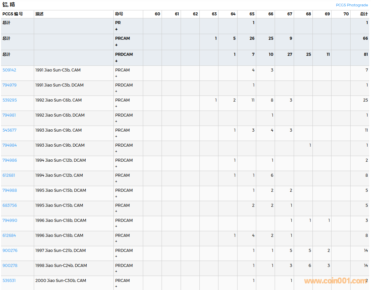Open PCGS number 612681 link

coord(9,175)
